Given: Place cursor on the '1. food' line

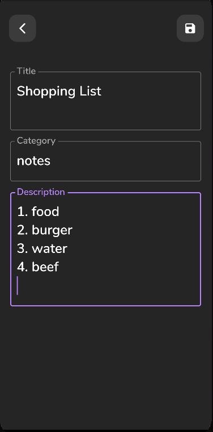Looking at the screenshot, I should pos(38,211).
